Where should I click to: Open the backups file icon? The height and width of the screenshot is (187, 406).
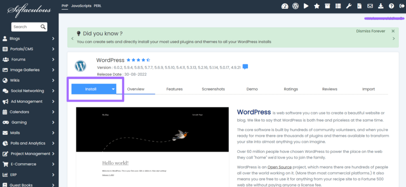pyautogui.click(x=359, y=6)
